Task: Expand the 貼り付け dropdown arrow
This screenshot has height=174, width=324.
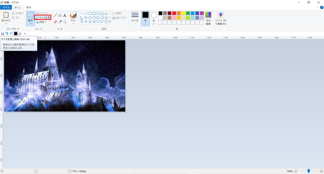Action: [x=6, y=23]
